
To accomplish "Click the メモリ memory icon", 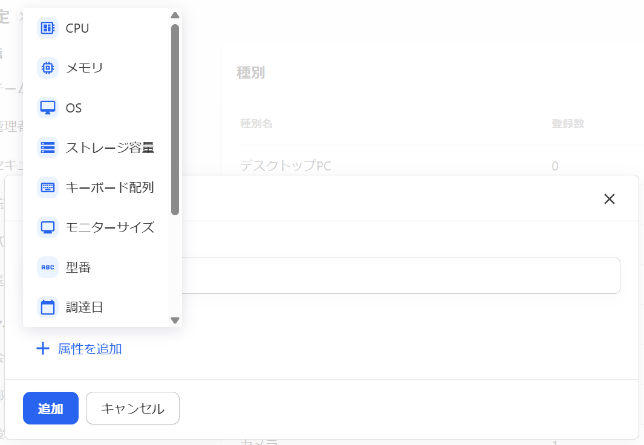I will [48, 68].
